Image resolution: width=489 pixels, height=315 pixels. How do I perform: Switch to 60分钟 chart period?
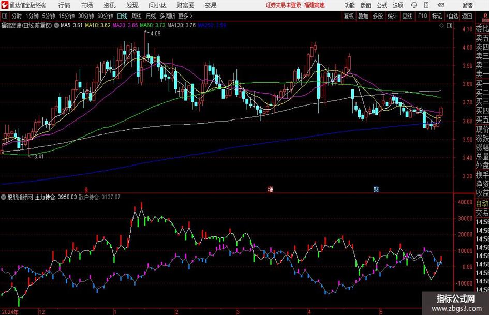106,16
